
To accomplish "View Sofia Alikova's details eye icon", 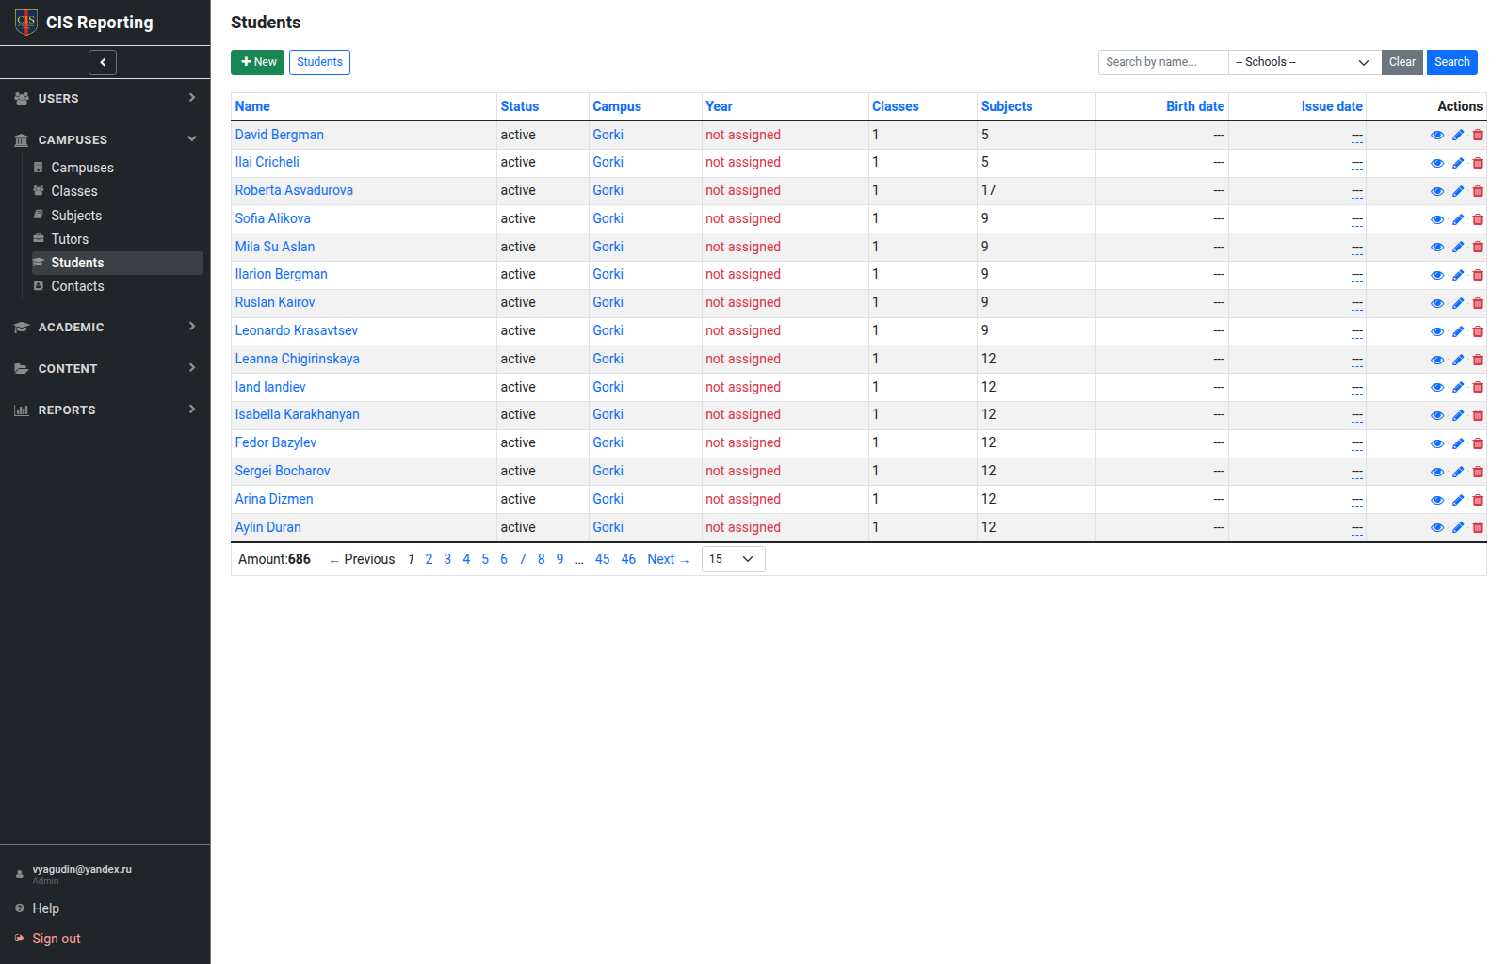I will click(1437, 219).
